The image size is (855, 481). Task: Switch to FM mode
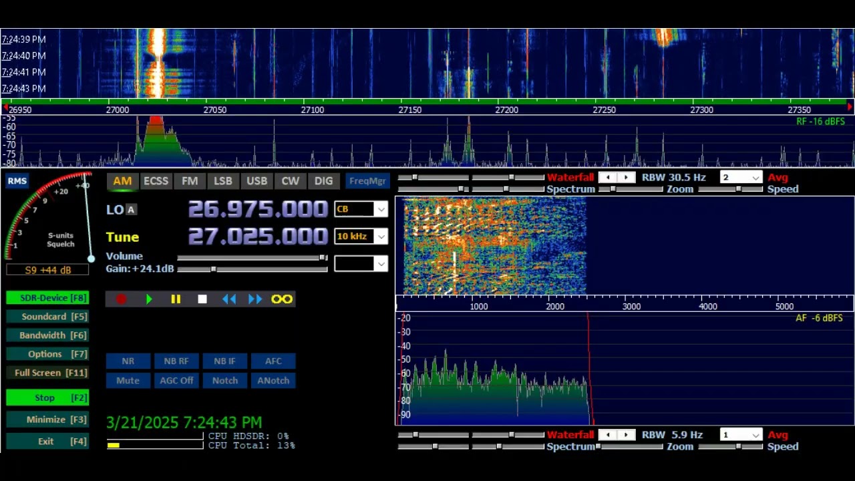click(190, 181)
